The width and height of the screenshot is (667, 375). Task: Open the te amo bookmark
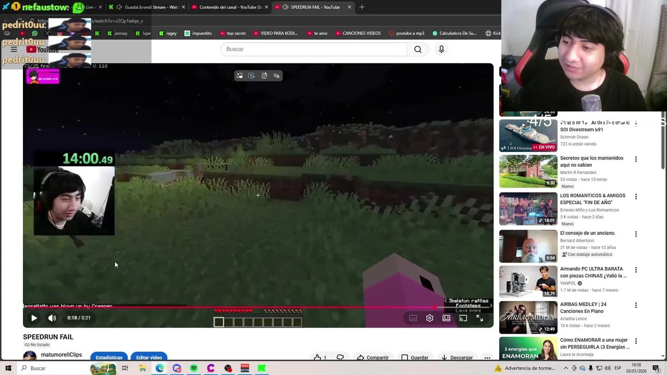point(317,33)
